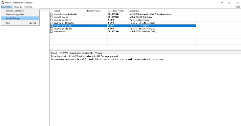Open the Help menu
Image resolution: width=241 pixels, height=126 pixels.
pyautogui.click(x=238, y=7)
